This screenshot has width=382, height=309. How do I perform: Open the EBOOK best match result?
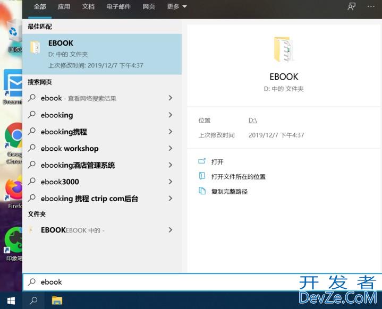click(102, 54)
